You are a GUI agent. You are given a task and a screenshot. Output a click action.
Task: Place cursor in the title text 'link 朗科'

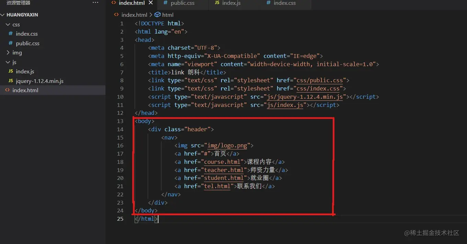(185, 73)
